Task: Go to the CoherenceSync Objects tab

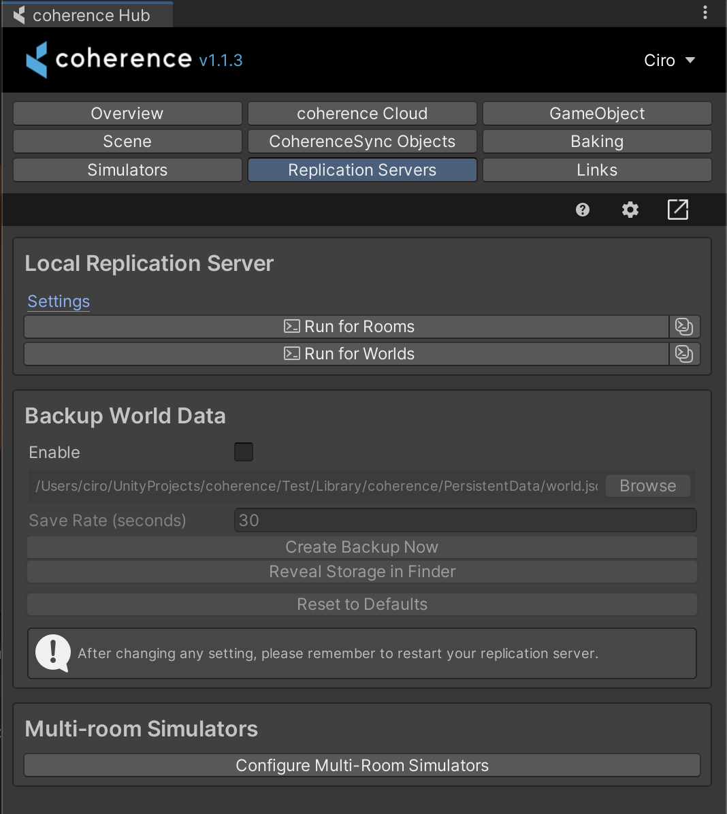Action: [x=362, y=142]
